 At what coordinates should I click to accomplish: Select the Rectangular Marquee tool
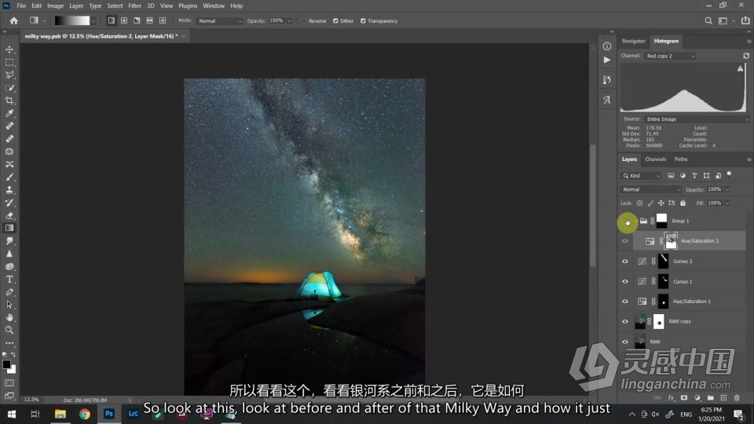(x=9, y=63)
